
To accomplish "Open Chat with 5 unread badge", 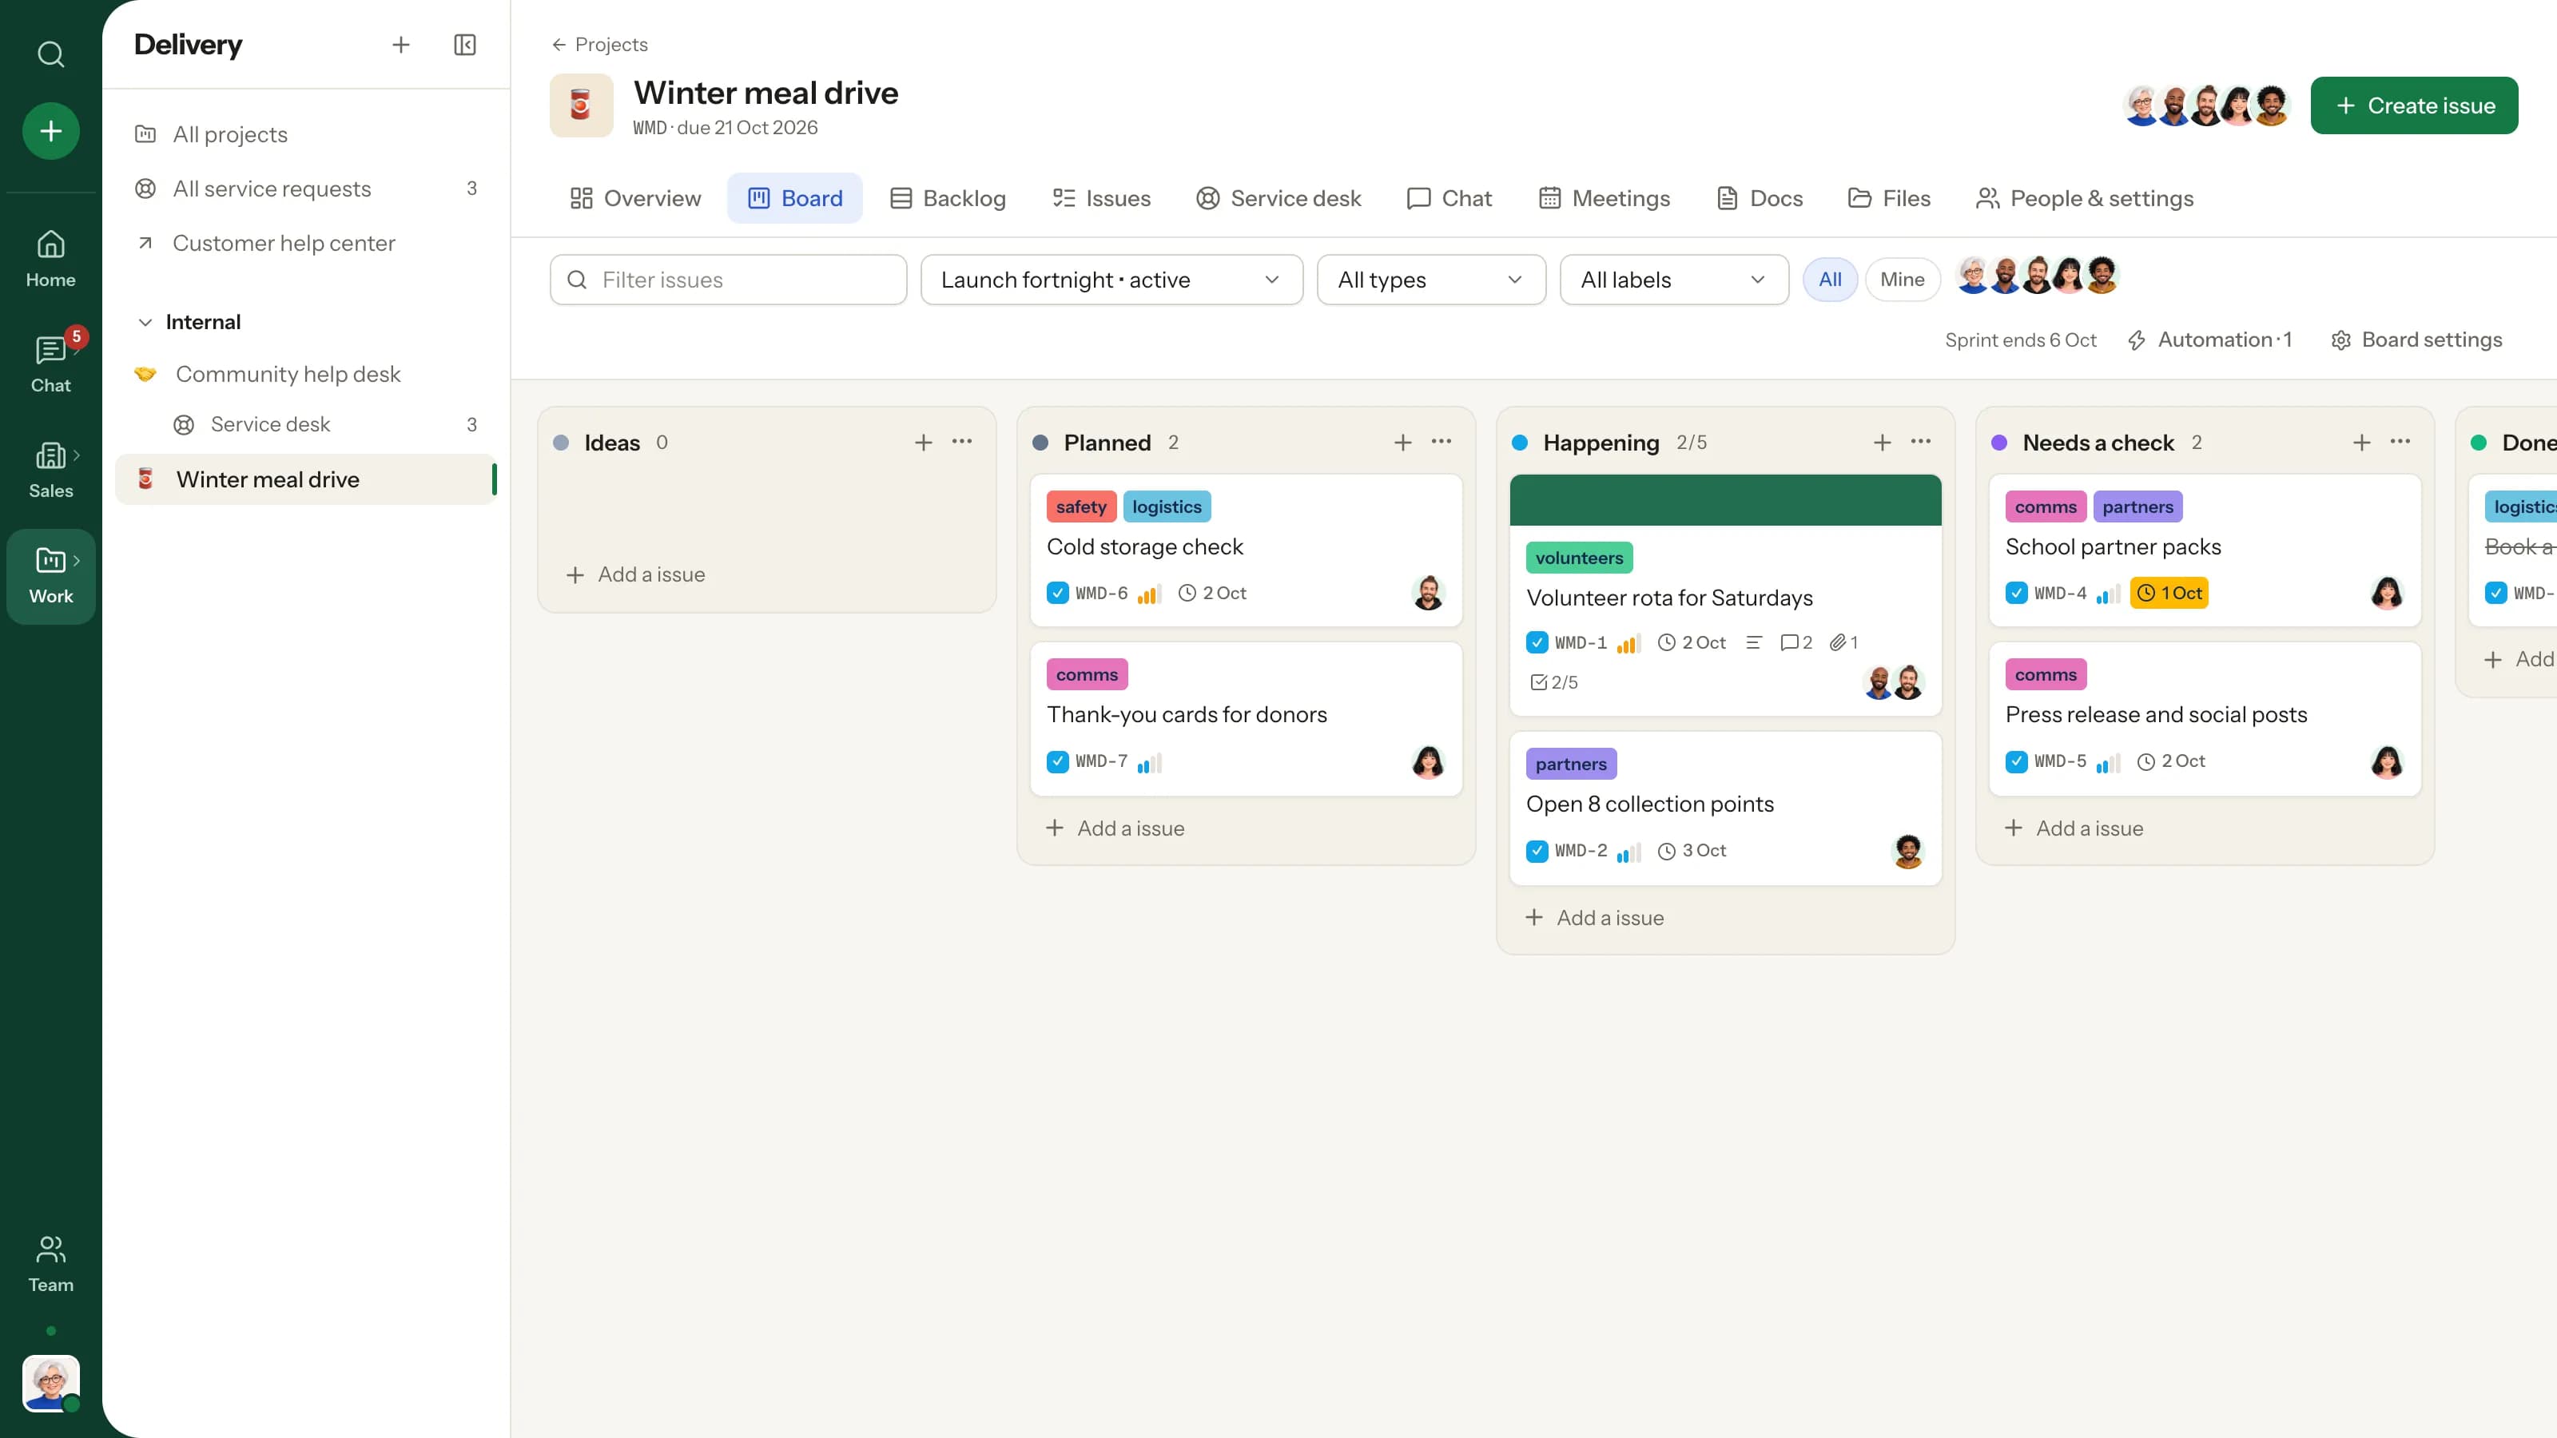I will pos(50,364).
